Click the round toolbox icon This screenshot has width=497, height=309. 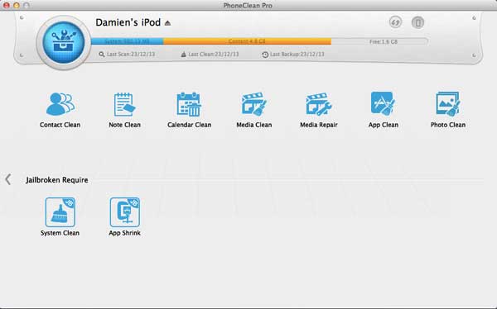pyautogui.click(x=64, y=42)
